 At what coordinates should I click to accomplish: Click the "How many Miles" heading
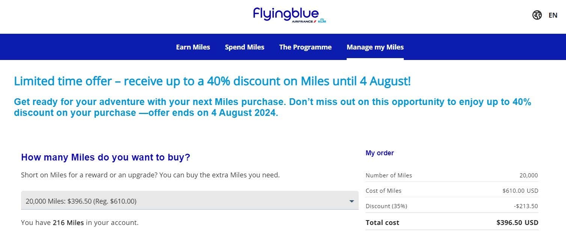click(106, 157)
